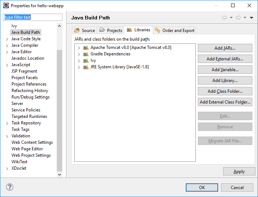Expand the Java Compiler tree node
Screen dimensions: 258x197
pyautogui.click(x=7, y=45)
